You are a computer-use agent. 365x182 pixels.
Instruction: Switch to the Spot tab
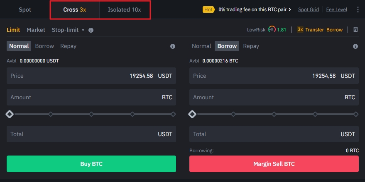(25, 10)
